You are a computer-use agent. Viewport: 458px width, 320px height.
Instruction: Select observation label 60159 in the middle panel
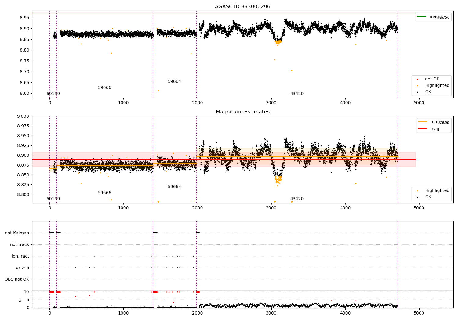pyautogui.click(x=53, y=199)
